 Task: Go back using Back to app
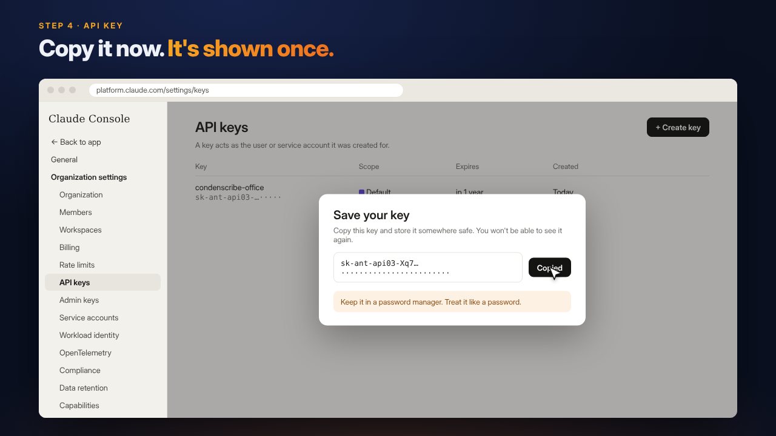click(76, 142)
